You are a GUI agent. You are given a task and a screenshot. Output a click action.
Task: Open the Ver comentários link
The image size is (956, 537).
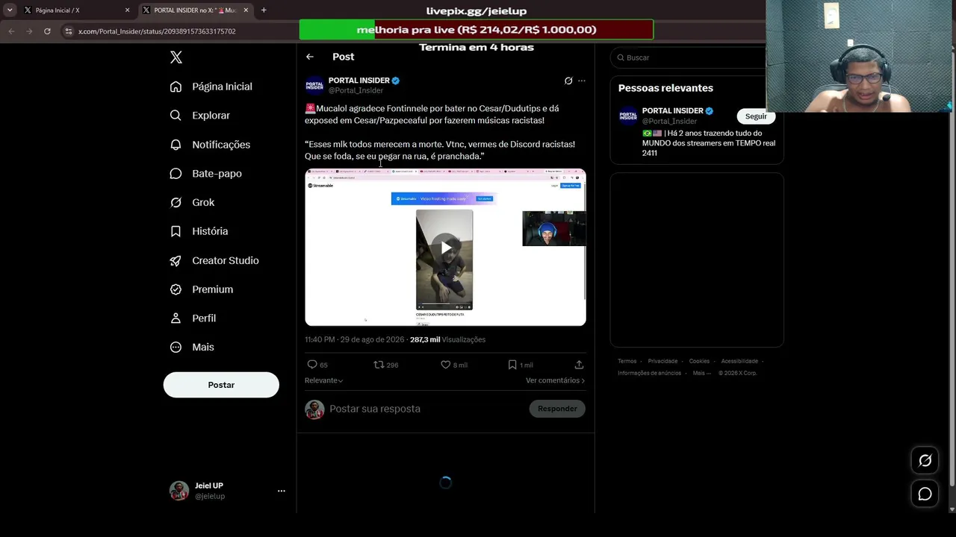pos(555,380)
